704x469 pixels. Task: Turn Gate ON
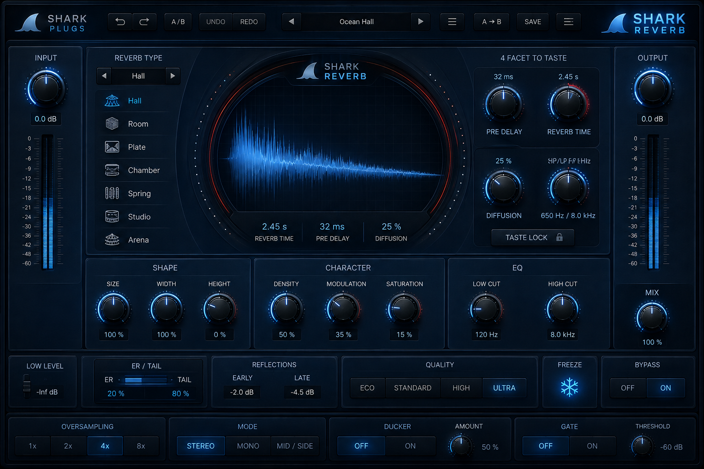pos(592,446)
